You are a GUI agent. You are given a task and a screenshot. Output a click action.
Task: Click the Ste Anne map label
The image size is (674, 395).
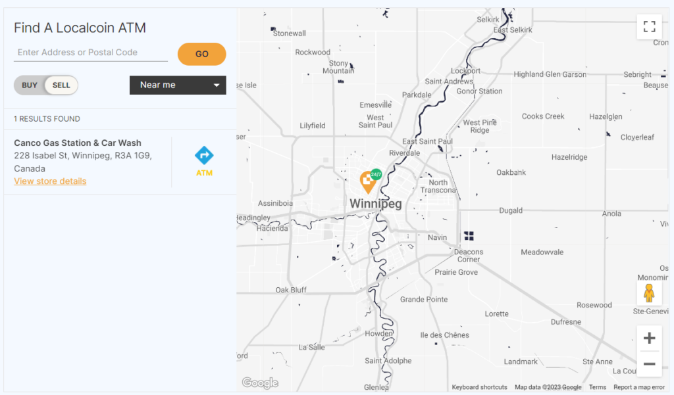pyautogui.click(x=598, y=361)
